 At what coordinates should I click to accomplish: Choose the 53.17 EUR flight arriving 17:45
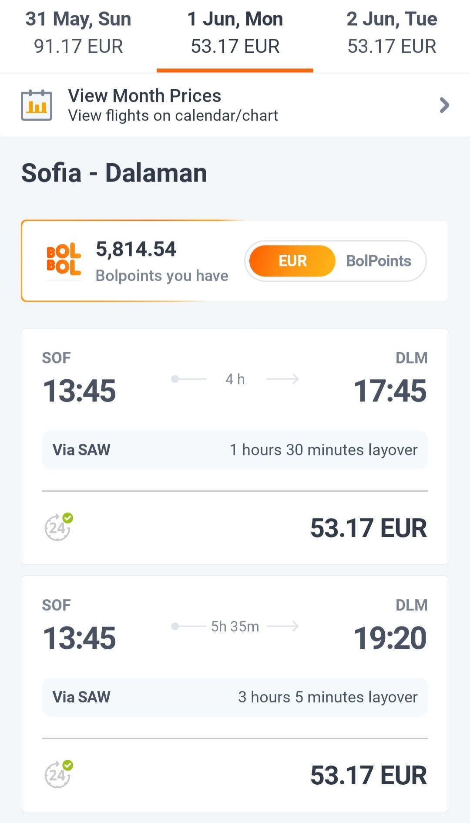[x=368, y=528]
